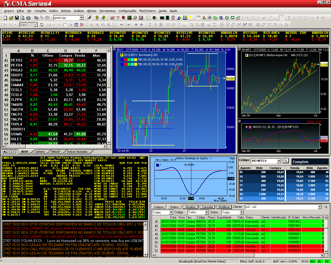This screenshot has width=331, height=265.
Task: Click the up arrow chart icon
Action: [x=136, y=25]
